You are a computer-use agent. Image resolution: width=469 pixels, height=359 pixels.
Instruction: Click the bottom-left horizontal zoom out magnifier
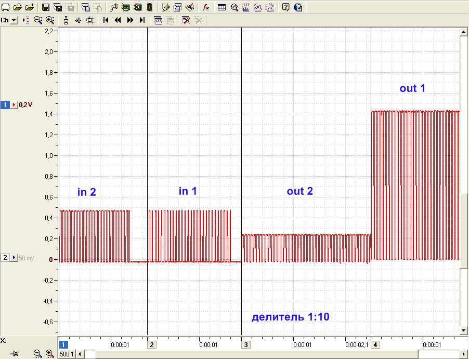[x=37, y=354]
